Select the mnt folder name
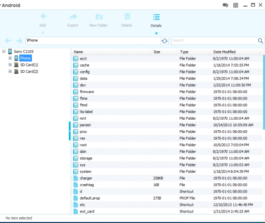The height and width of the screenshot is (223, 265). [83, 118]
